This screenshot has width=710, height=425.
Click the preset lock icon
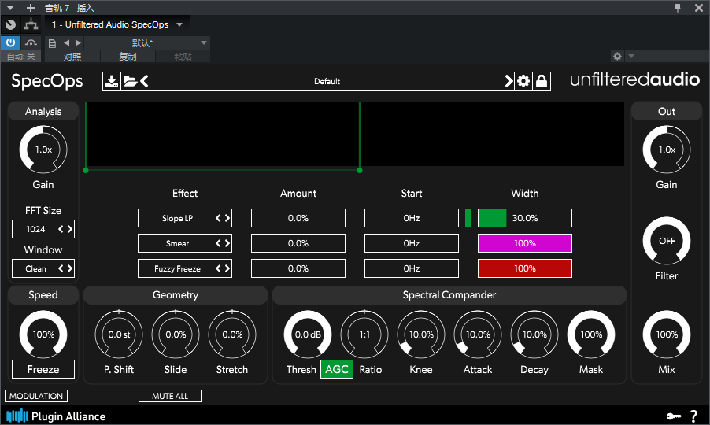tap(542, 82)
